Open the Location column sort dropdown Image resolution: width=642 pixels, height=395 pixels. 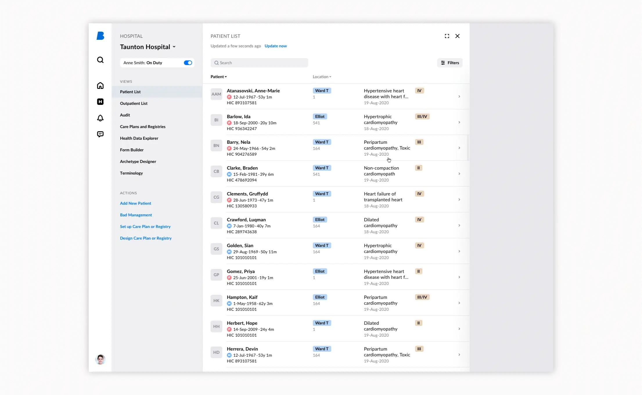(322, 77)
